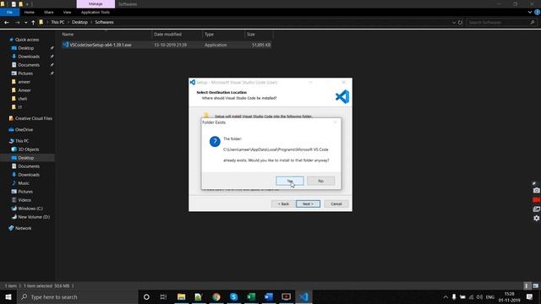Open the Windows Start menu
Viewport: 541px width, 304px height.
tap(8, 296)
